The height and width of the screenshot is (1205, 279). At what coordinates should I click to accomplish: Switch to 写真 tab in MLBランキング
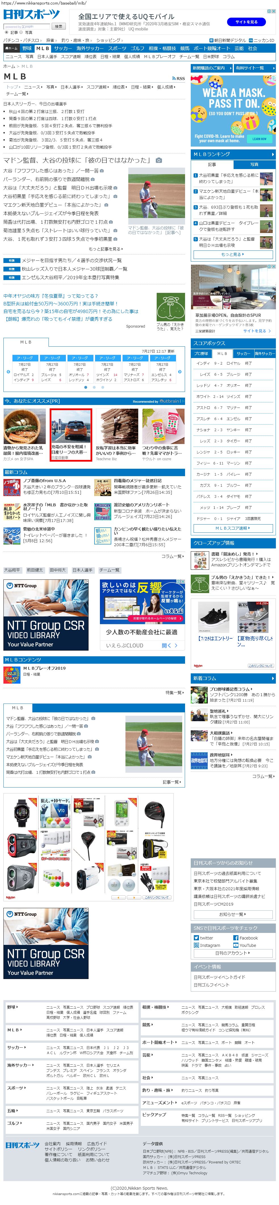tap(254, 164)
